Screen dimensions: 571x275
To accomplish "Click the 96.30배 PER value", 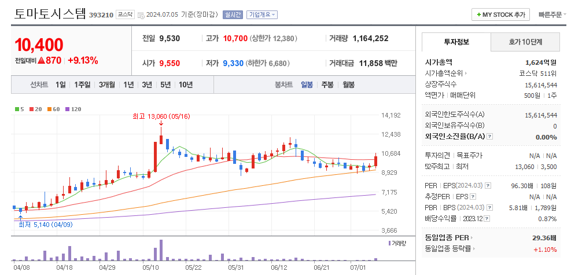I will [x=521, y=186].
